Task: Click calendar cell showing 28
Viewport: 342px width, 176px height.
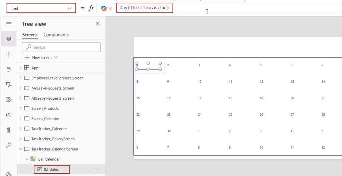Action: [x=323, y=114]
